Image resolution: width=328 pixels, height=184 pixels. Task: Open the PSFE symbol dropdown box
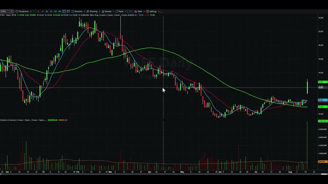tap(6, 11)
